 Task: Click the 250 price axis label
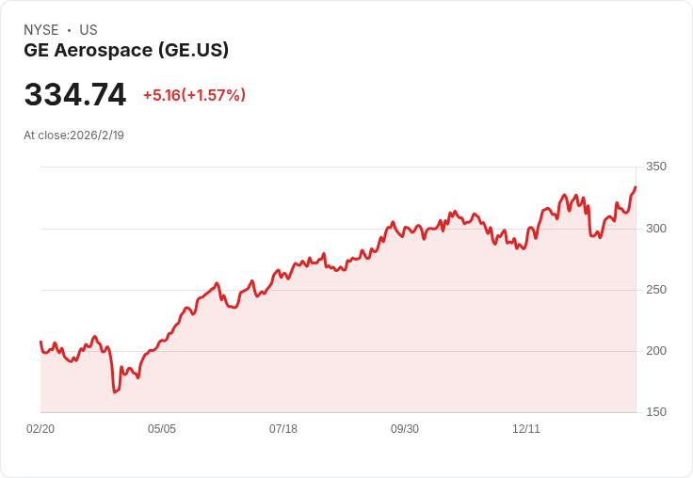tap(656, 290)
